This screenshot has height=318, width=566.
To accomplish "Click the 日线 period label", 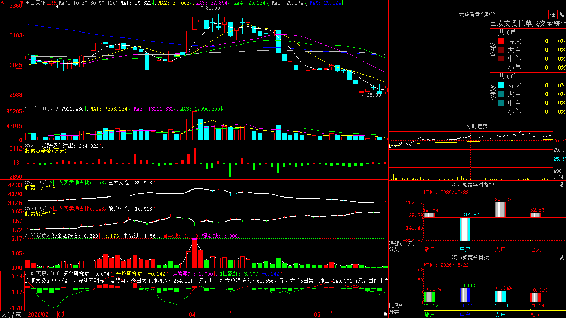I will 52,3.
